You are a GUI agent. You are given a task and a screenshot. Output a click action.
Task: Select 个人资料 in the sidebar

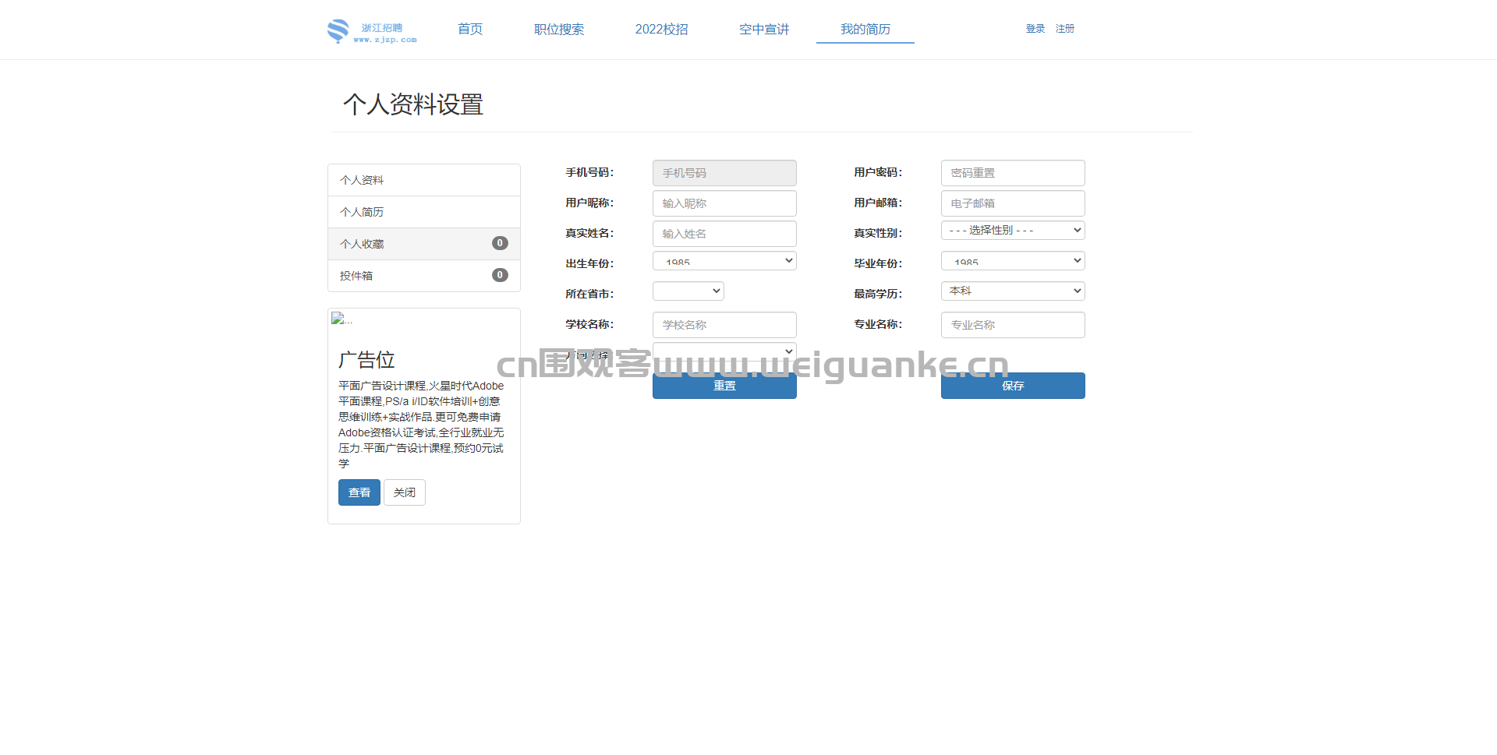pos(424,180)
